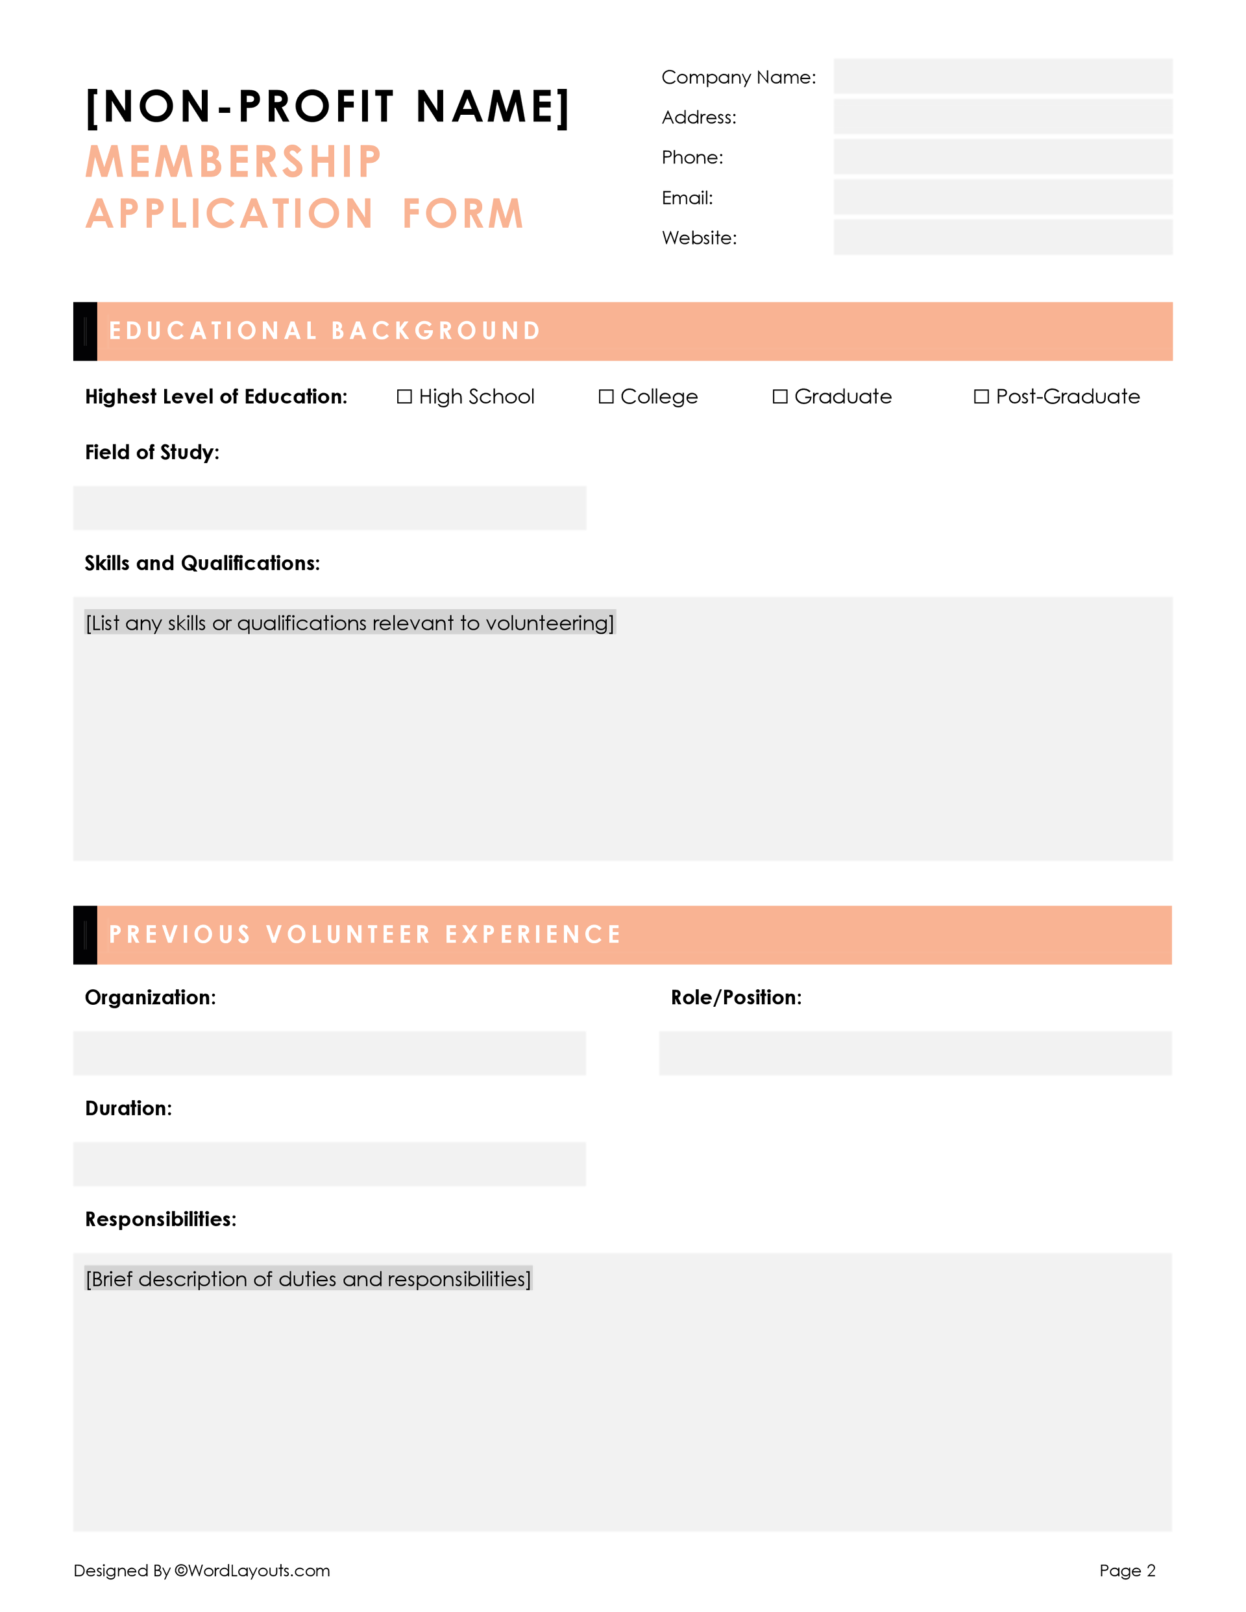Click the Page 2 footer label
Image resolution: width=1246 pixels, height=1612 pixels.
[x=1127, y=1570]
